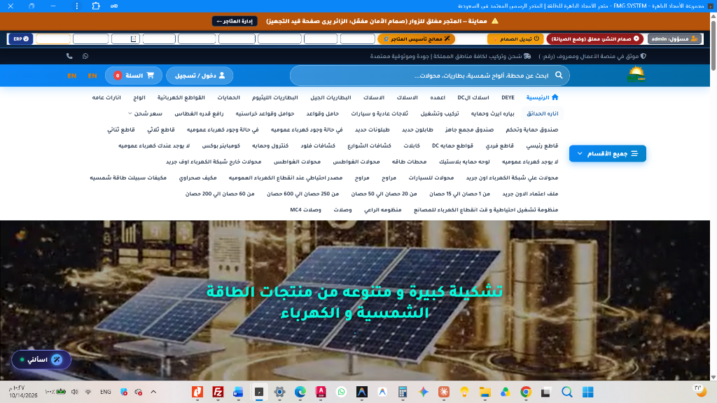Open ثلاجات عادية و سيارات link
This screenshot has height=403, width=717.
click(380, 113)
